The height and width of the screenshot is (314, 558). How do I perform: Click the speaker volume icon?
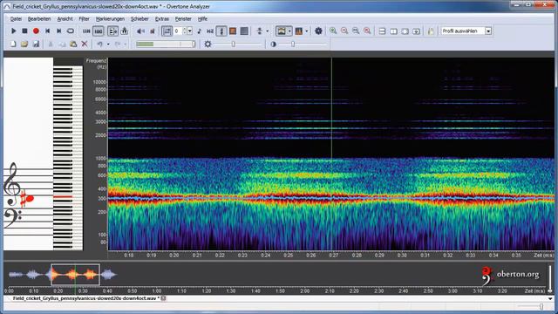tap(141, 31)
